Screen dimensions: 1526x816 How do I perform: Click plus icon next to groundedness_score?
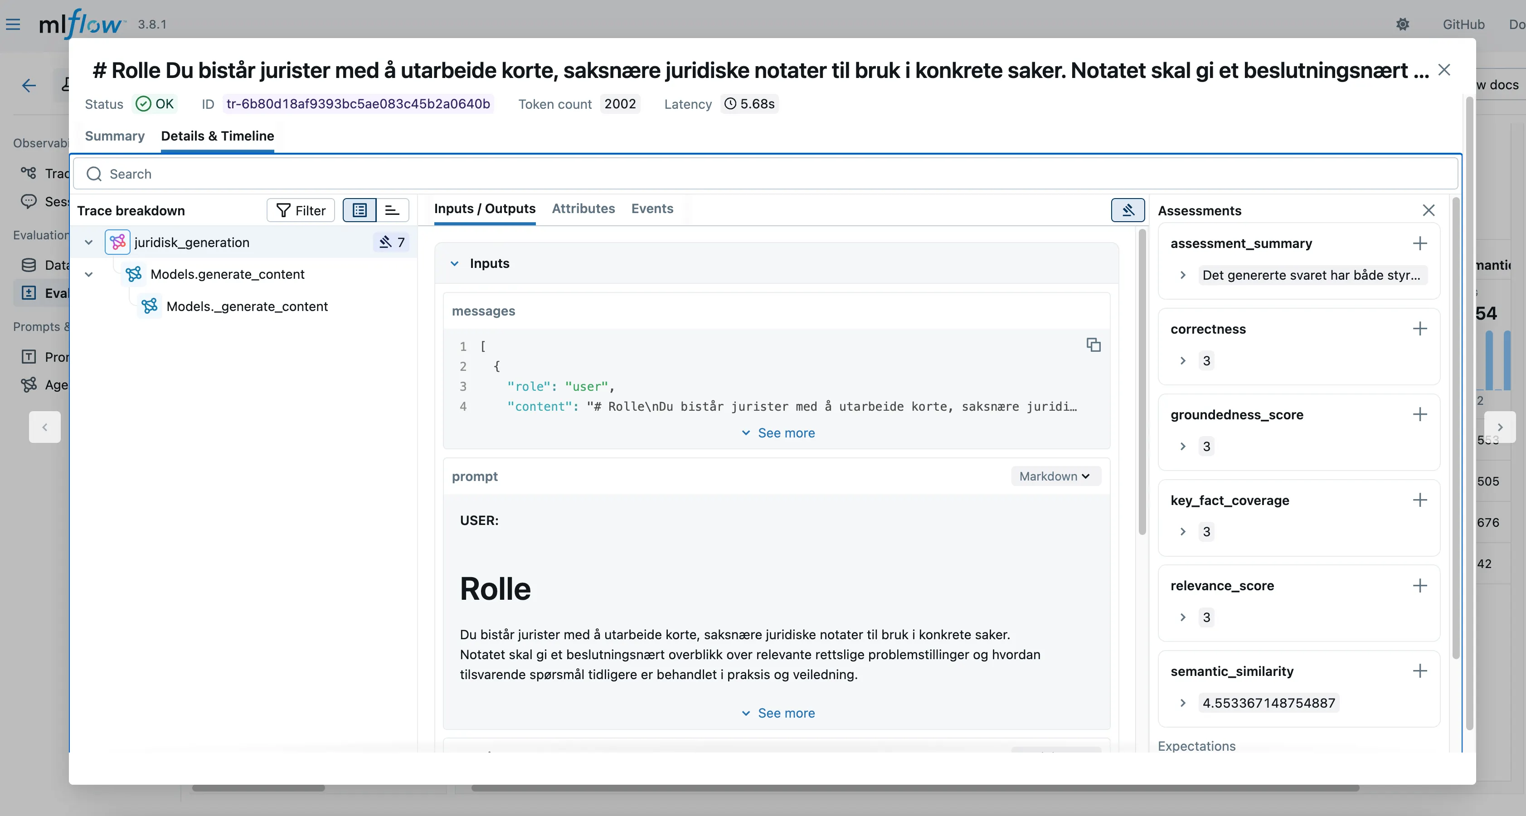[x=1419, y=414]
